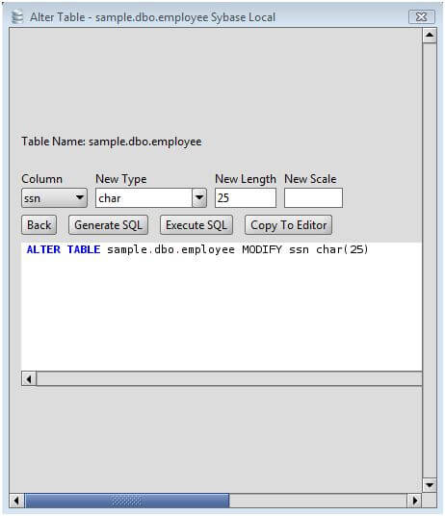Click the New Type field showing char
The image size is (445, 516).
point(144,198)
